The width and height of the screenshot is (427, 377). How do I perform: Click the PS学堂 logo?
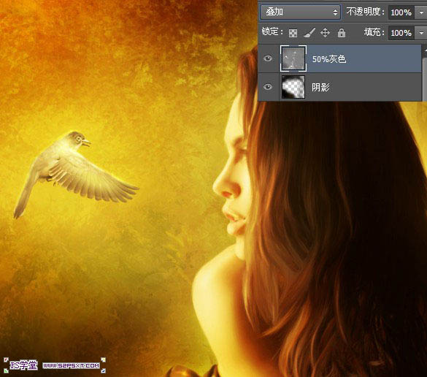(23, 365)
